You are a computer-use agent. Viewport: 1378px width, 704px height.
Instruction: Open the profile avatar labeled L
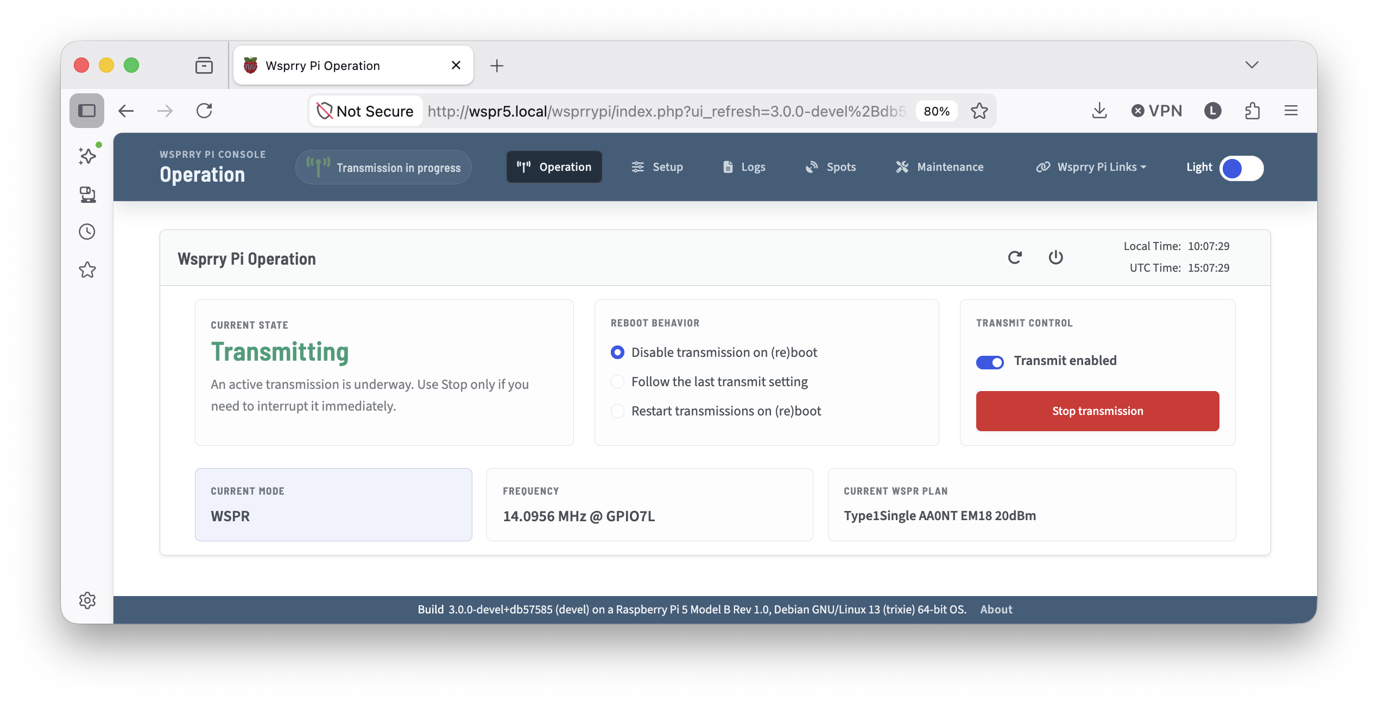pyautogui.click(x=1212, y=111)
